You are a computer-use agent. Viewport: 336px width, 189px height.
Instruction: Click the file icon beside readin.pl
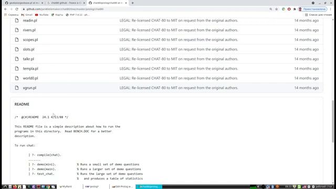[17, 20]
